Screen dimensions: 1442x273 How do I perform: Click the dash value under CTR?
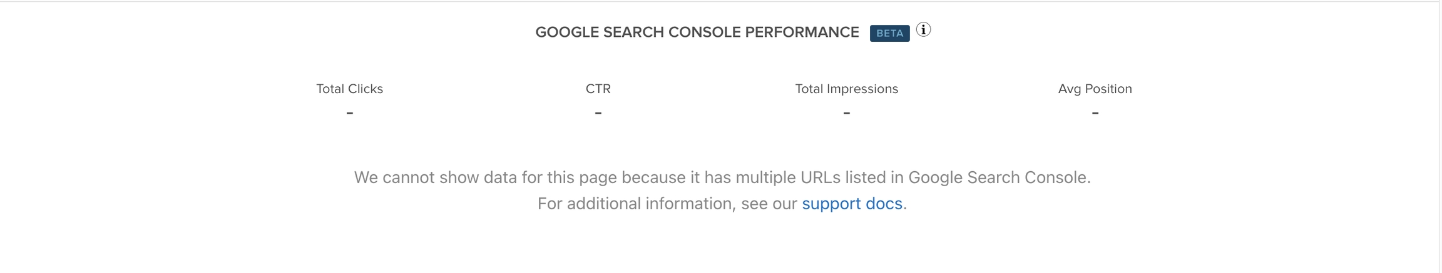pos(598,113)
